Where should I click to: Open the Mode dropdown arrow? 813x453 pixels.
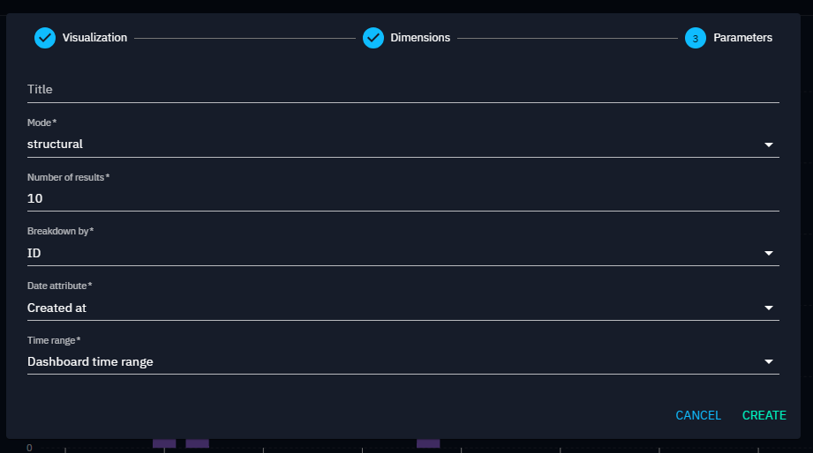pyautogui.click(x=768, y=145)
